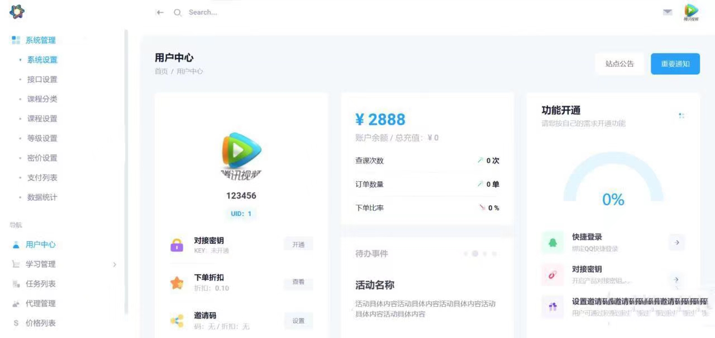Click the yellow share 邀请码 icon
The image size is (715, 338).
point(177,320)
